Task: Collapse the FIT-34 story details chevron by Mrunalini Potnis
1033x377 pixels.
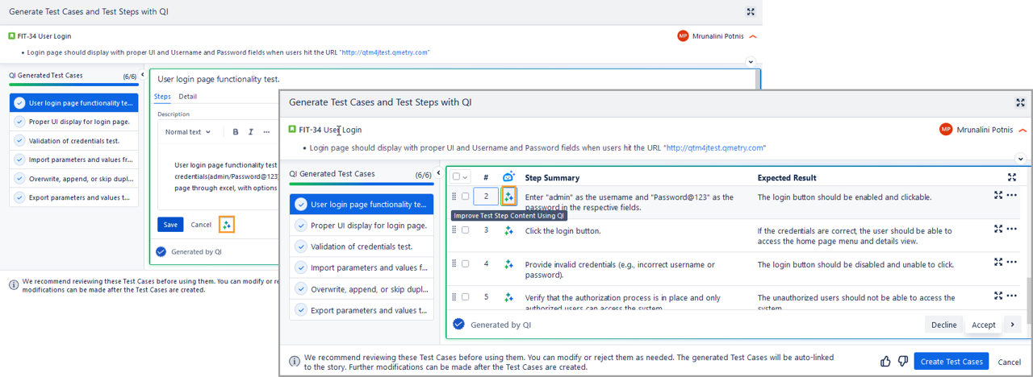Action: click(x=1023, y=130)
